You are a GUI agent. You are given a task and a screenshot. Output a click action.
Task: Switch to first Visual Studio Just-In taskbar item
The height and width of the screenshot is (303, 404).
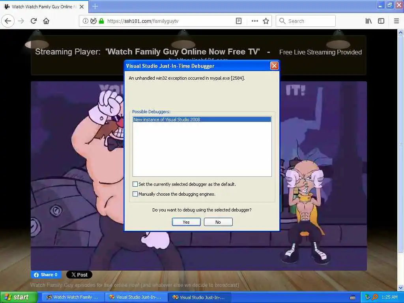(x=136, y=297)
